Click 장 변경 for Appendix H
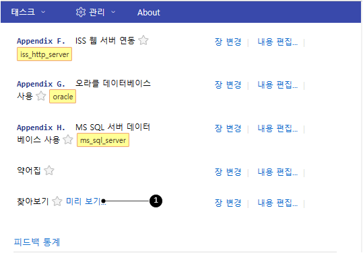The image size is (363, 253). [228, 128]
